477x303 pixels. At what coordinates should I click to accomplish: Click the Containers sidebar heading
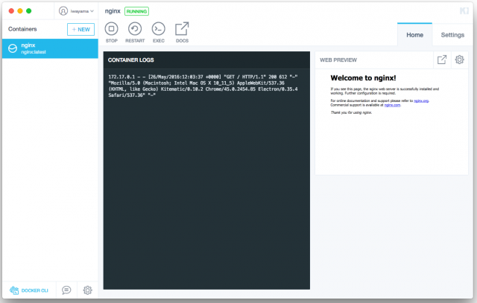(x=22, y=29)
